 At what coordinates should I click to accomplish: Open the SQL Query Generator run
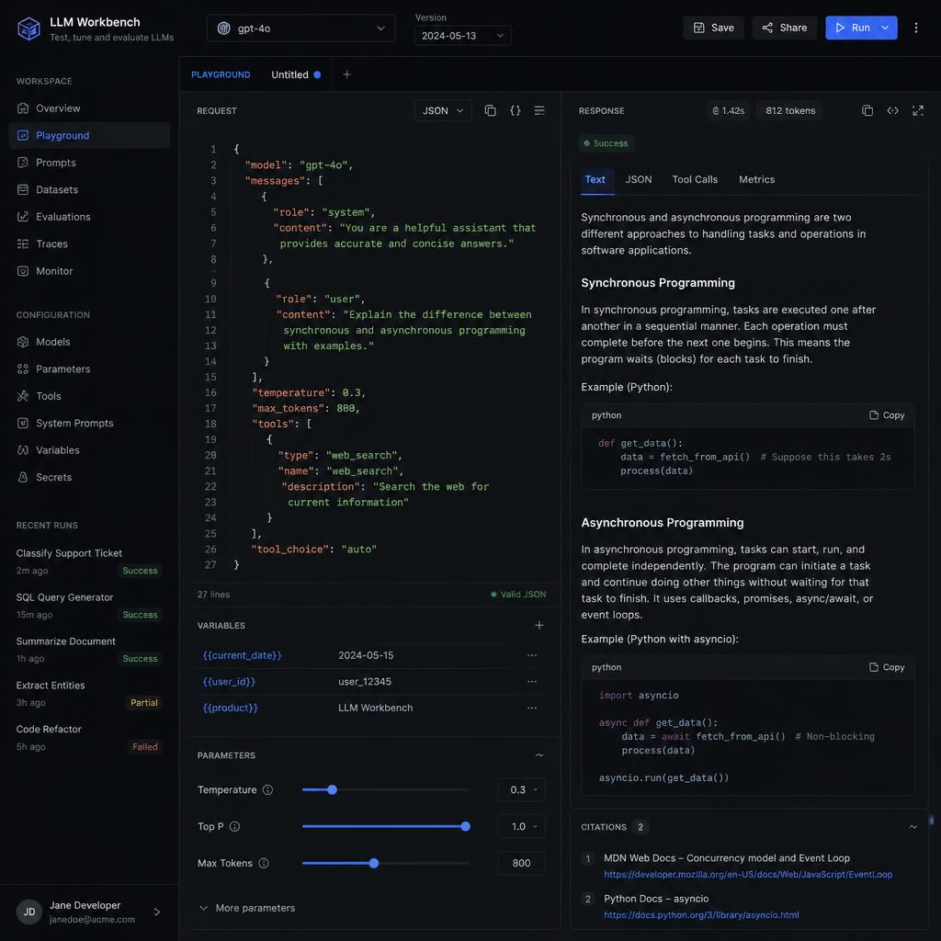pos(89,606)
